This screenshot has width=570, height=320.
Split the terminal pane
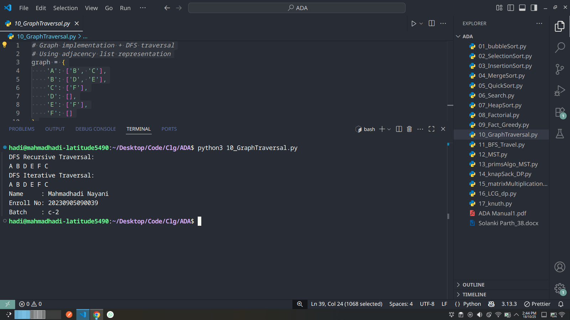pyautogui.click(x=399, y=129)
